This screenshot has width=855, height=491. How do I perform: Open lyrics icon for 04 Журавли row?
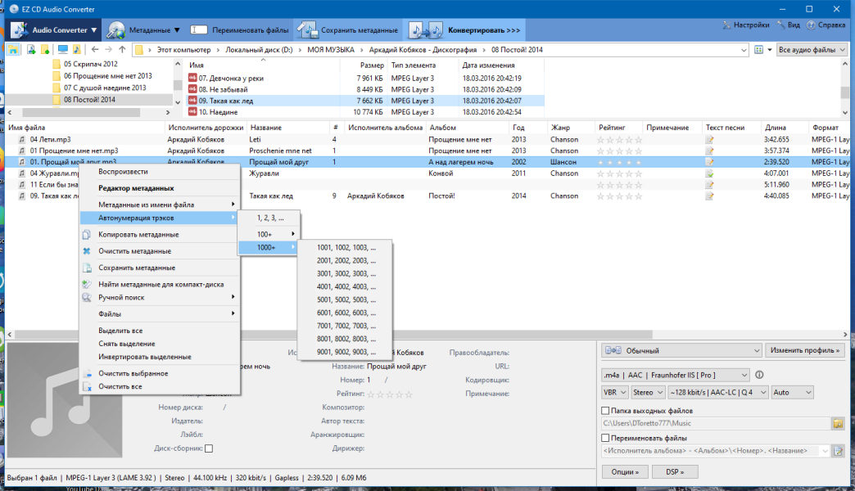pos(709,173)
